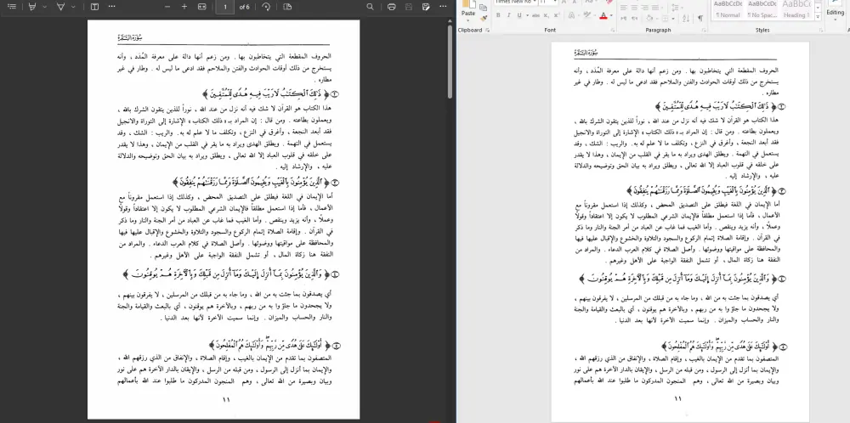Apply the red font color swatch
The width and height of the screenshot is (850, 423).
click(603, 15)
